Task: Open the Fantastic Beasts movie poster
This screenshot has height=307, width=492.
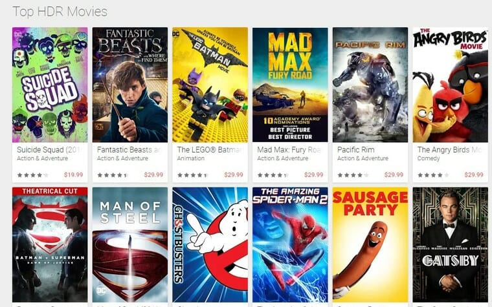Action: point(130,85)
